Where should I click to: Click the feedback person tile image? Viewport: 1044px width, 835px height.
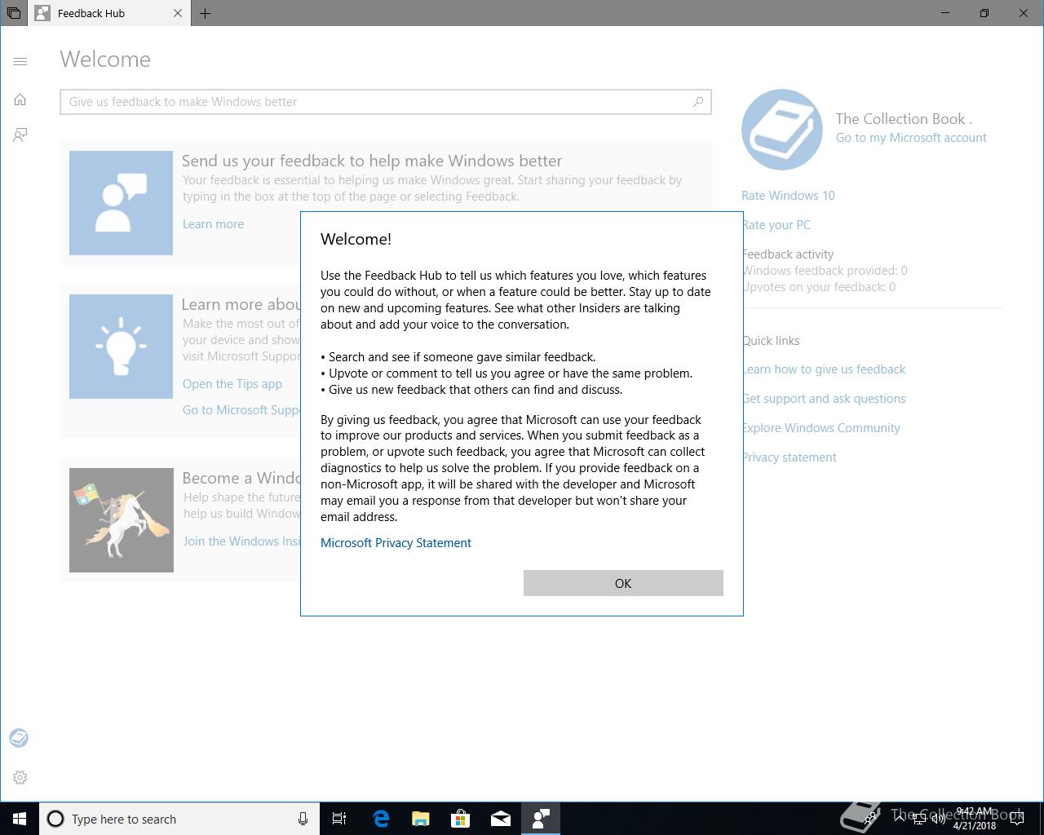coord(121,203)
